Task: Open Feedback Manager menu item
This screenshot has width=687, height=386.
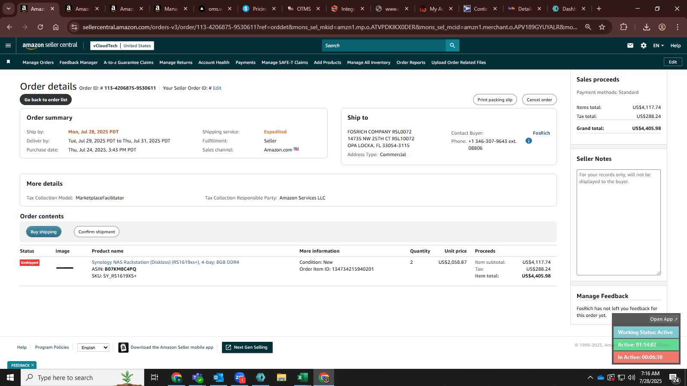Action: [79, 63]
